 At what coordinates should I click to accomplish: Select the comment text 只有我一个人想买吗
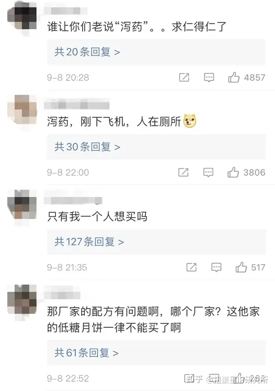pyautogui.click(x=97, y=217)
